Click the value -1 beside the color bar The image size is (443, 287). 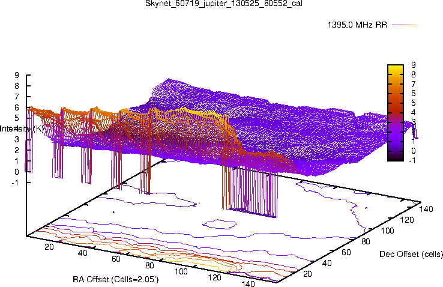[412, 160]
